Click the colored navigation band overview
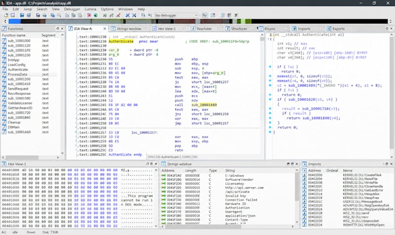 198,22
